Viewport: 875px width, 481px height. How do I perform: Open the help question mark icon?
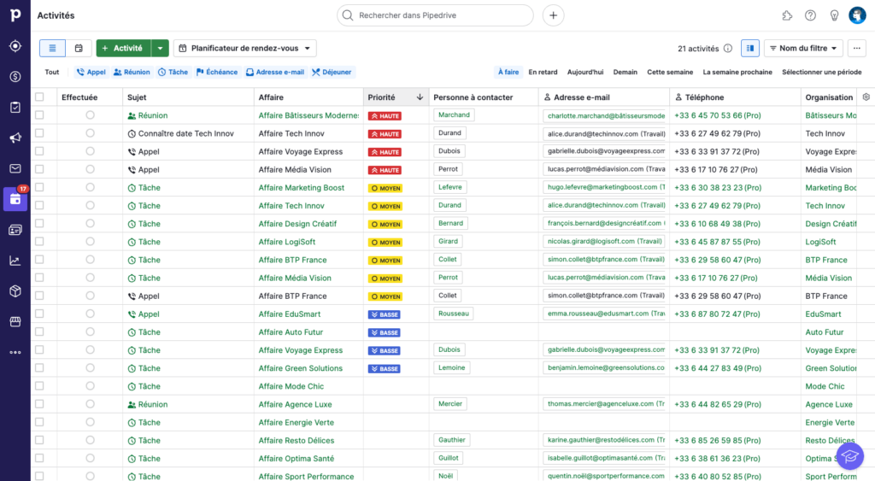(x=810, y=15)
